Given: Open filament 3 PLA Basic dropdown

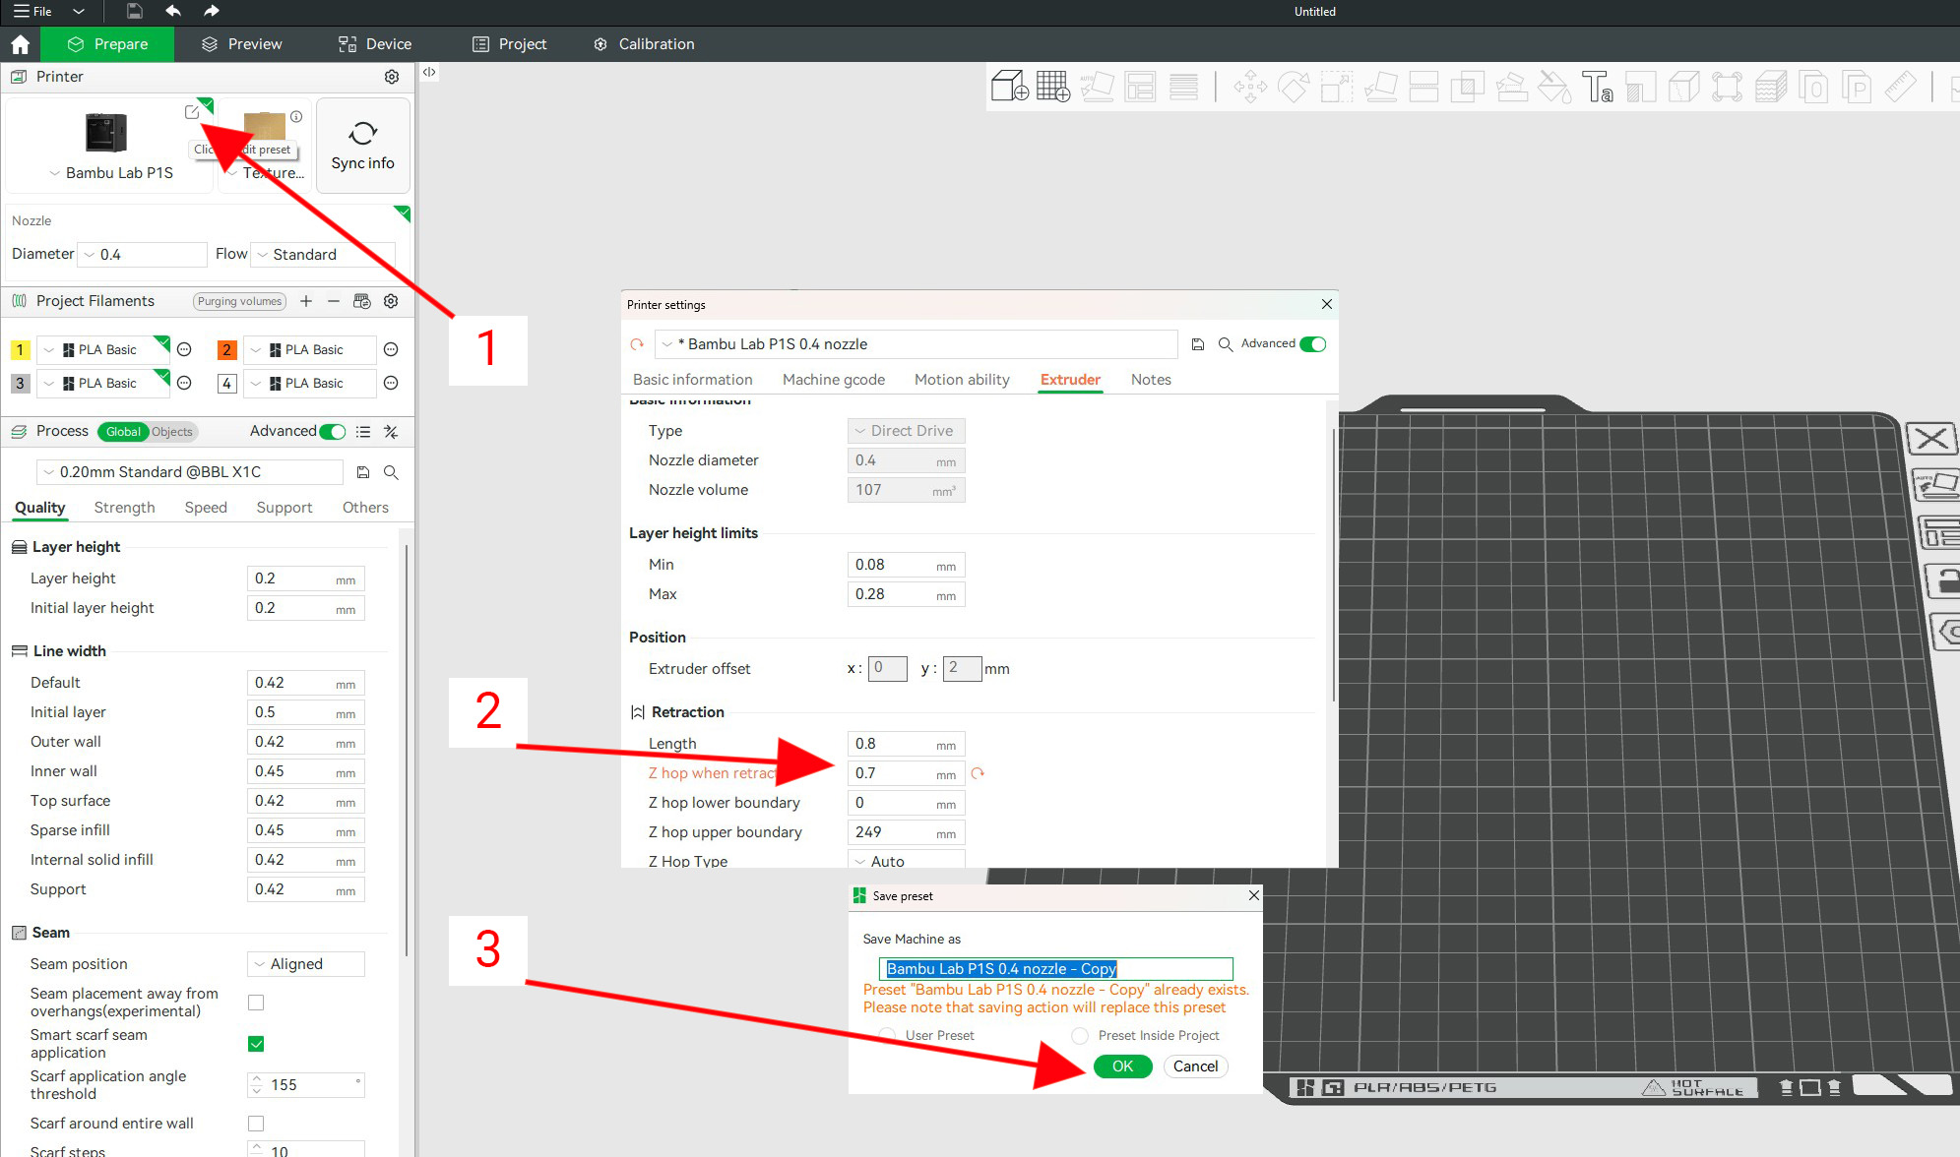Looking at the screenshot, I should pyautogui.click(x=103, y=383).
